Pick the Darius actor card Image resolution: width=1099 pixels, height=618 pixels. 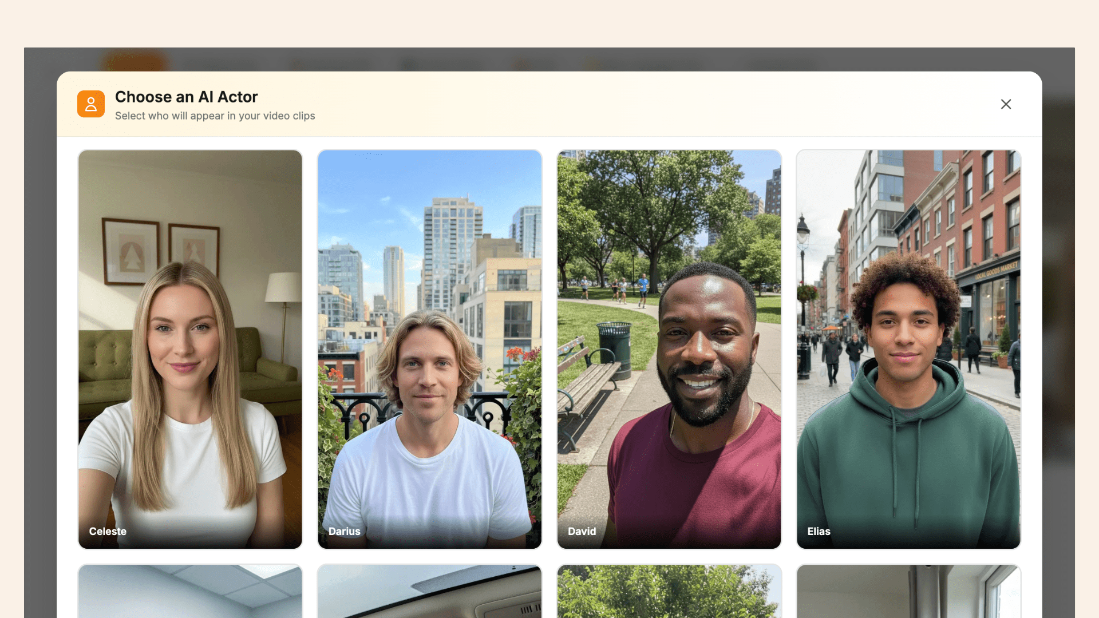click(x=429, y=349)
